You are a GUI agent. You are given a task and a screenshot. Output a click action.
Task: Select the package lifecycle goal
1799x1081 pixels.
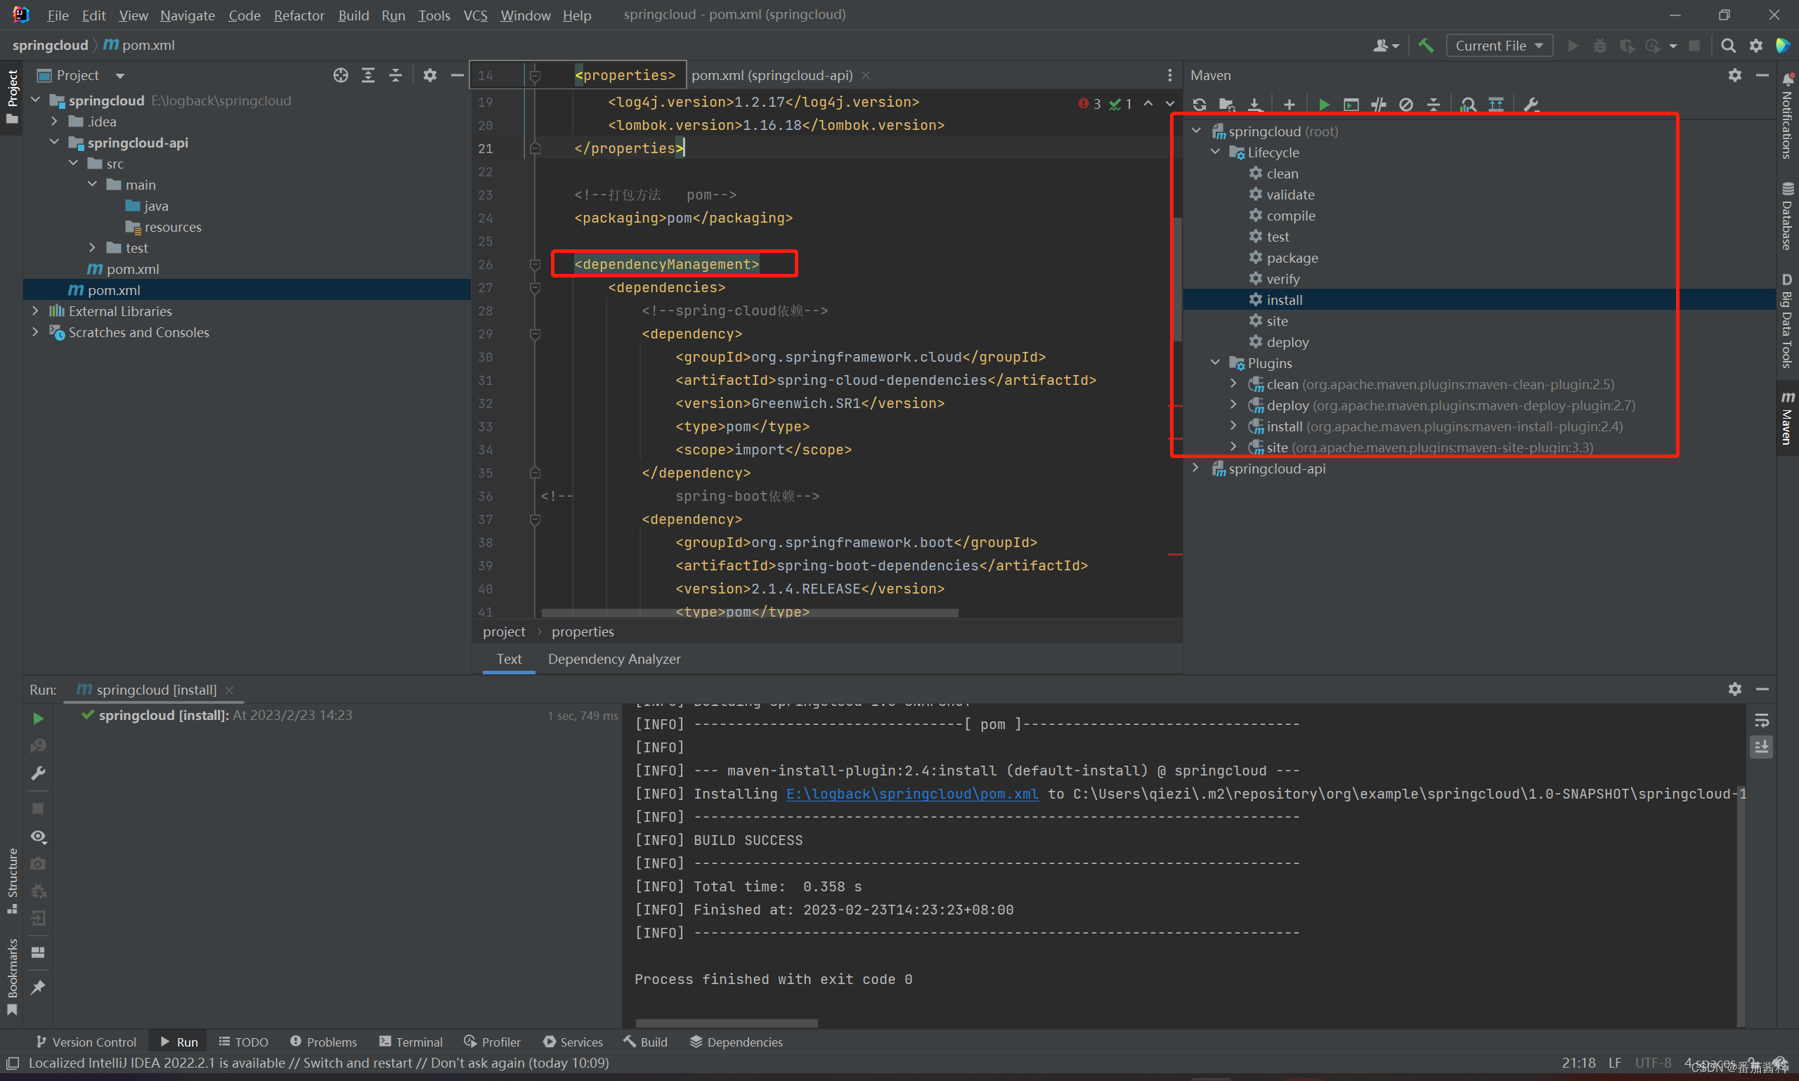1291,258
